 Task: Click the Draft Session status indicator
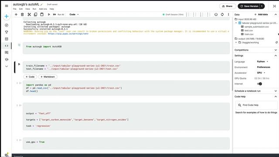pos(173,14)
